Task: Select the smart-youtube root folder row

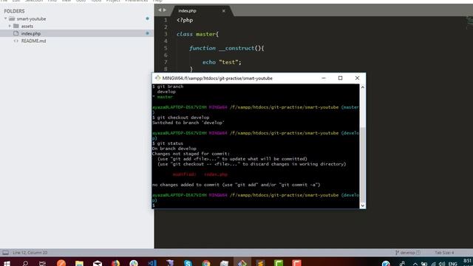Action: [77, 18]
